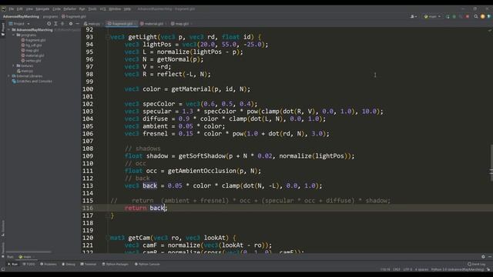493x277 pixels.
Task: Select map.glsl in project tree
Action: tap(30, 50)
